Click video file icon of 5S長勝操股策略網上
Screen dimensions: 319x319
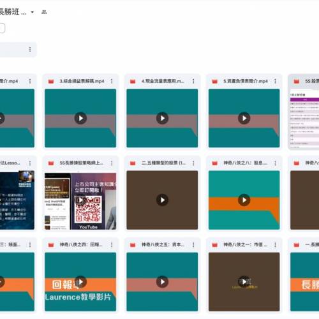pos(51,163)
